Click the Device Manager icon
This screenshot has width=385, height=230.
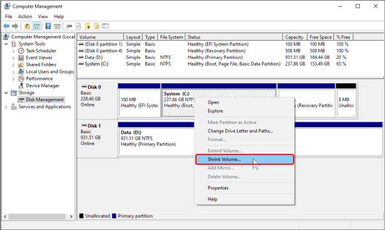coord(21,86)
